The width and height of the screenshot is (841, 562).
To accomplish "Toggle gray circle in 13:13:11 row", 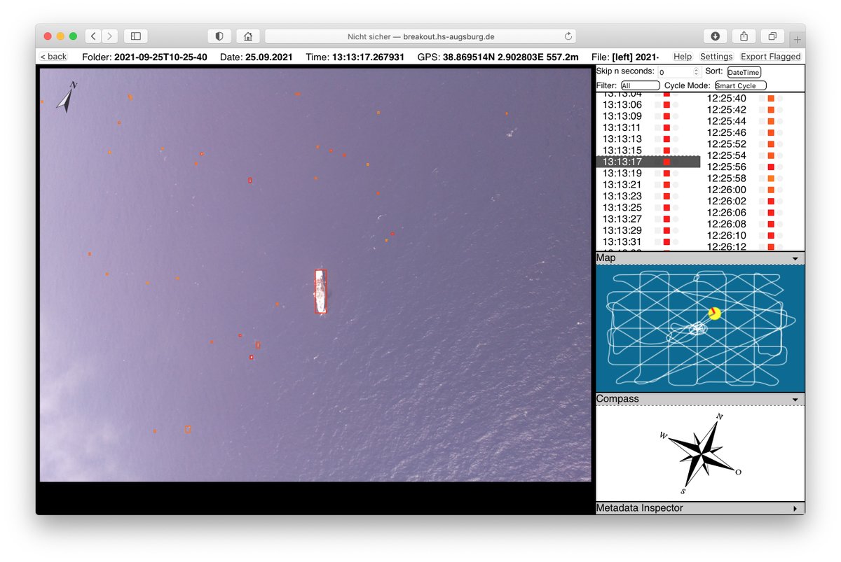I will tap(676, 128).
